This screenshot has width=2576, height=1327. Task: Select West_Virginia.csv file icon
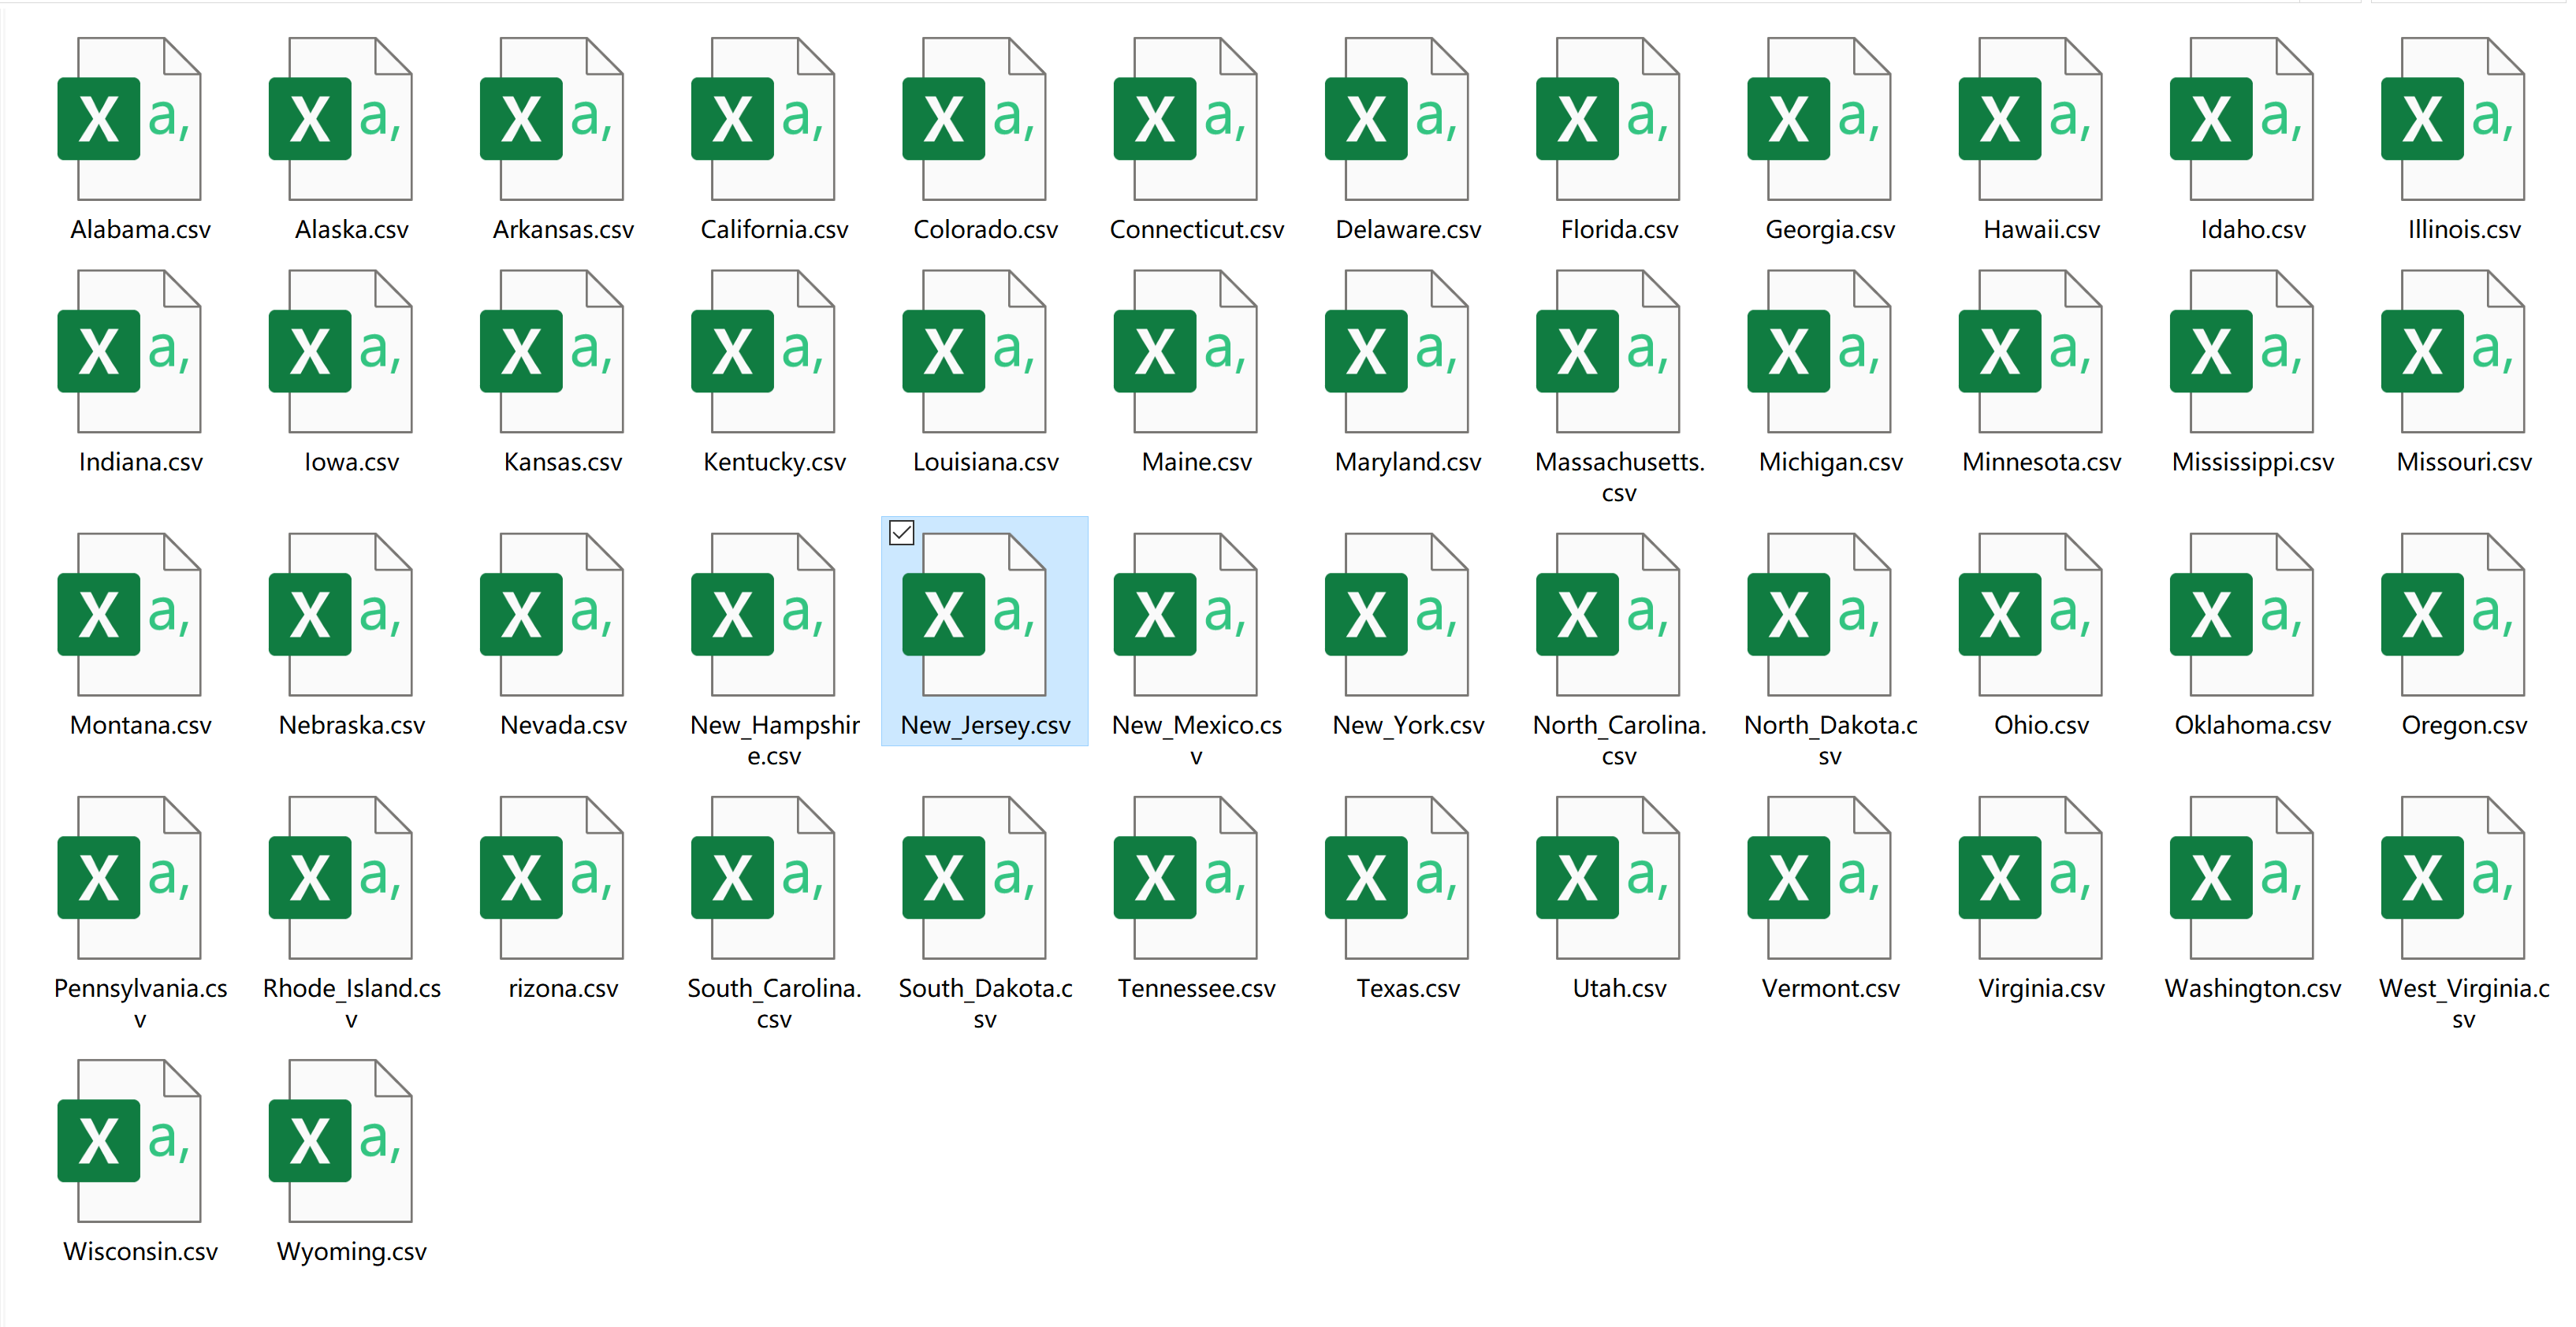[x=2453, y=877]
